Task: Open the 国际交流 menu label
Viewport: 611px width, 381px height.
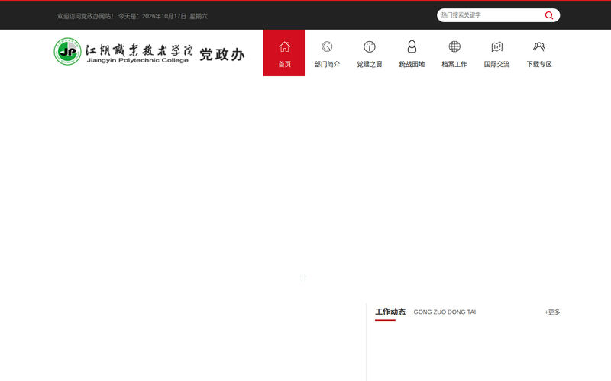Action: click(497, 64)
